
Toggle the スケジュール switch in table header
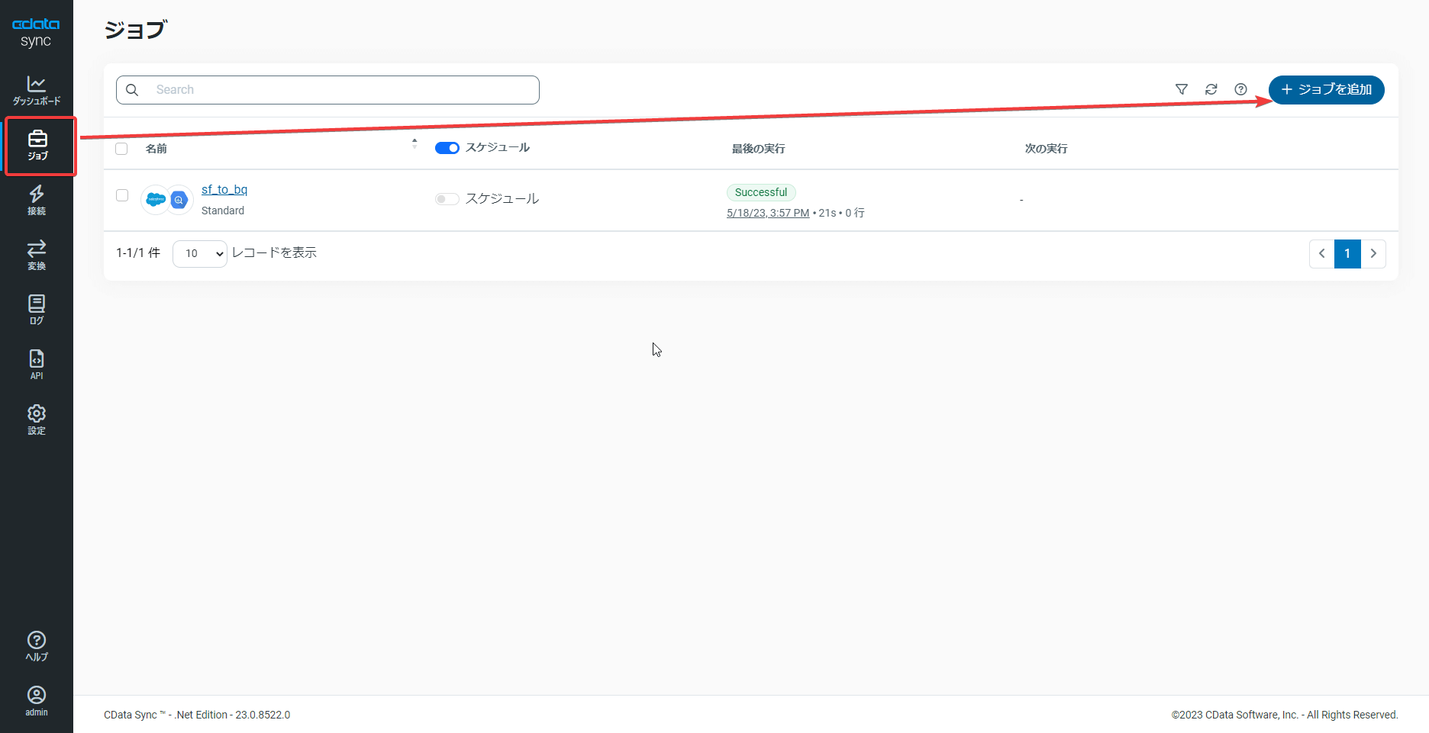tap(447, 148)
